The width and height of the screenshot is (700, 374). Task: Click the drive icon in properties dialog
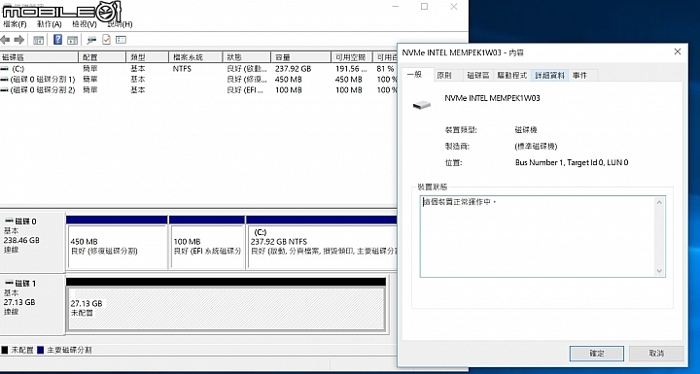pyautogui.click(x=421, y=105)
